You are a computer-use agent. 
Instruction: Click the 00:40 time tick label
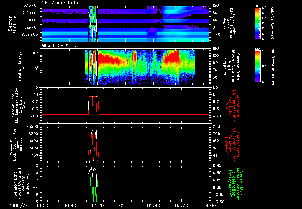[70, 205]
